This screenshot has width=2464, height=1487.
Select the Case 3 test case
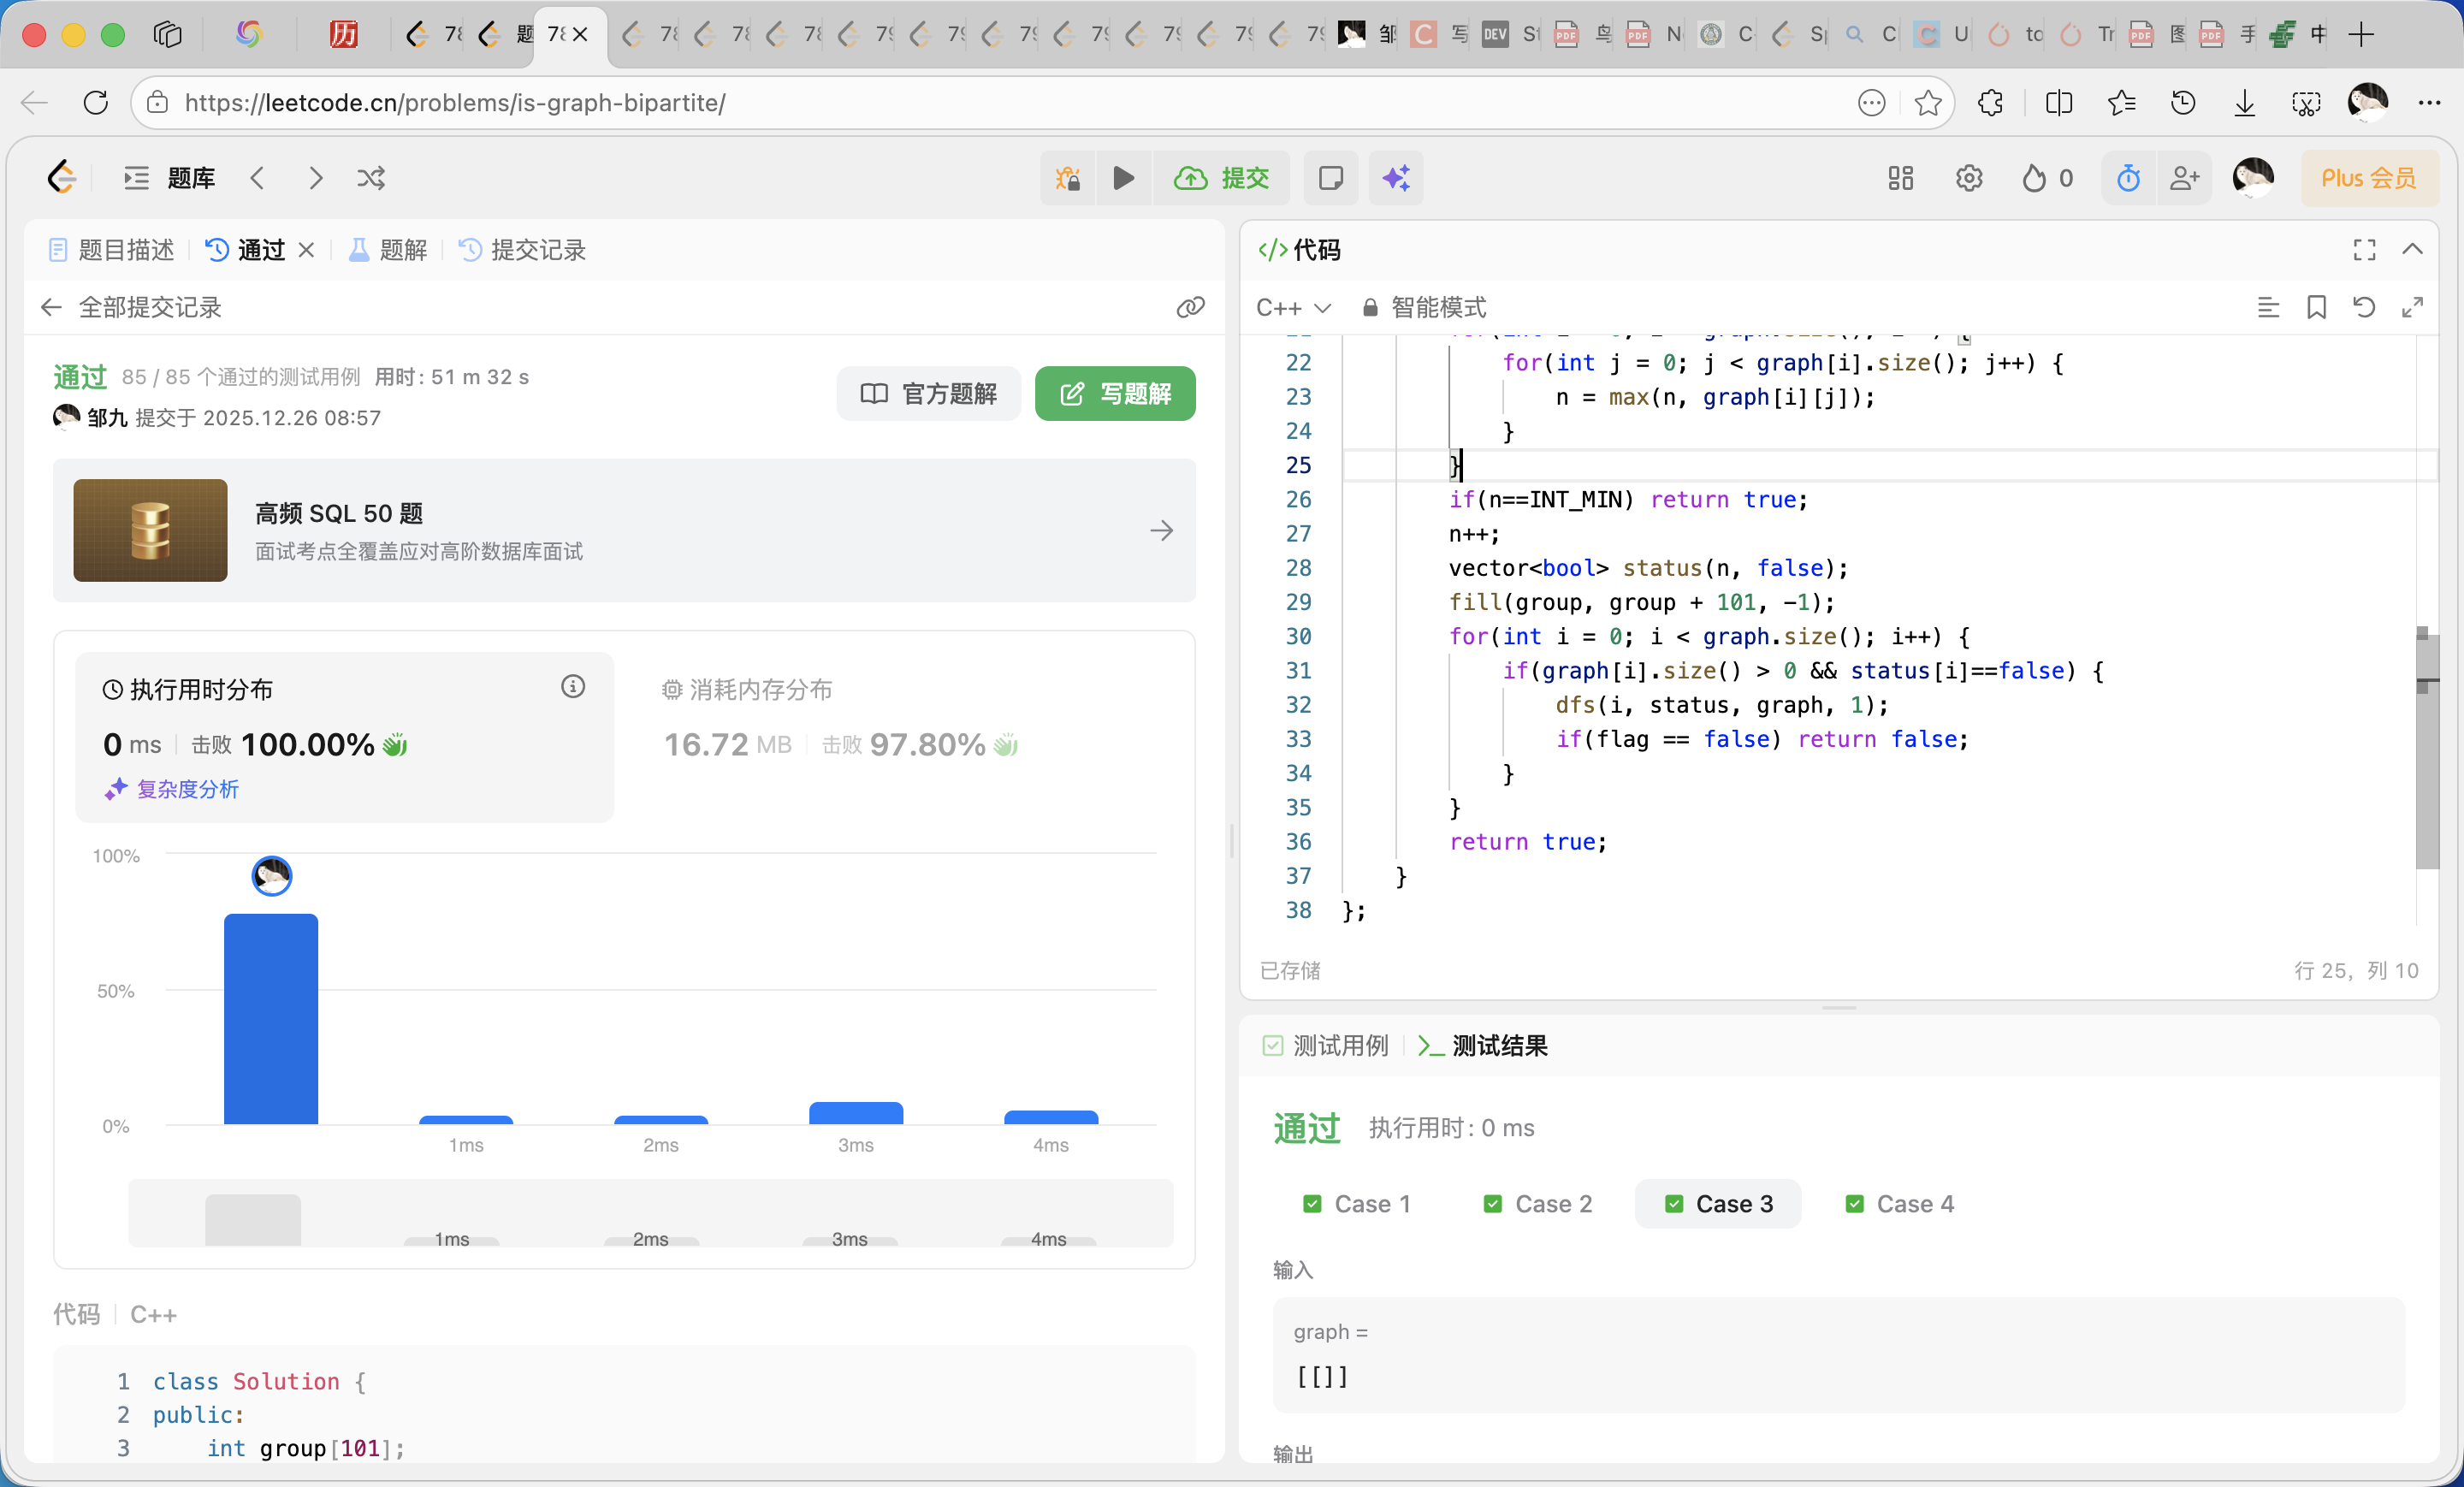coord(1717,1204)
